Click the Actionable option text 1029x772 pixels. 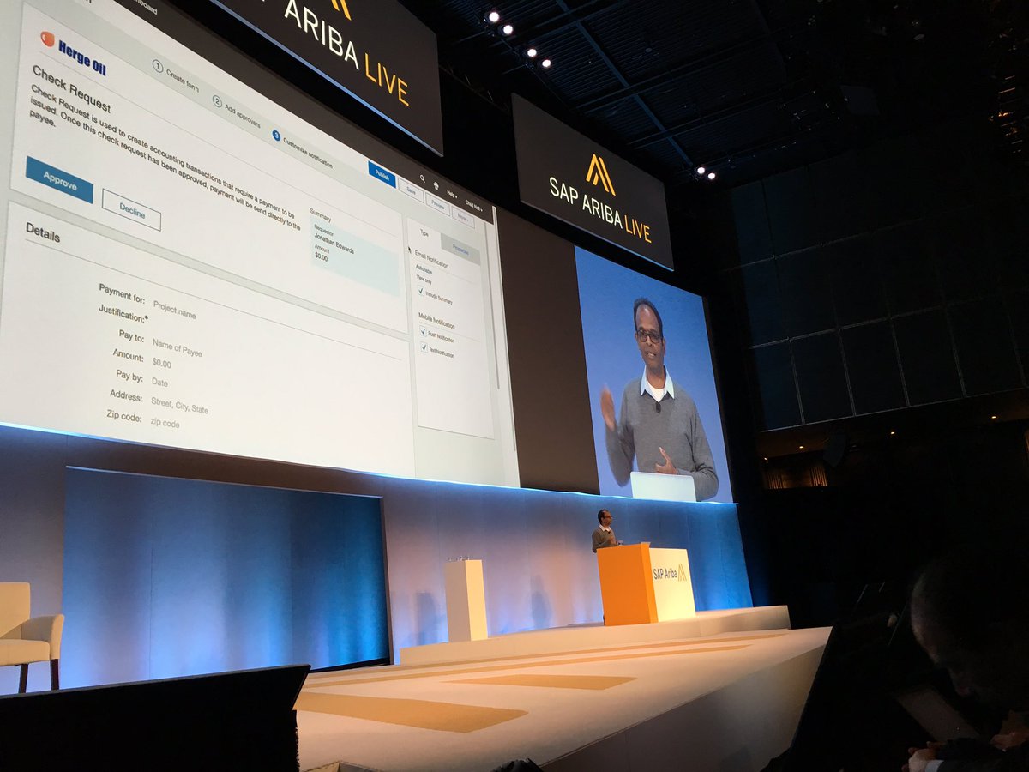pos(424,268)
